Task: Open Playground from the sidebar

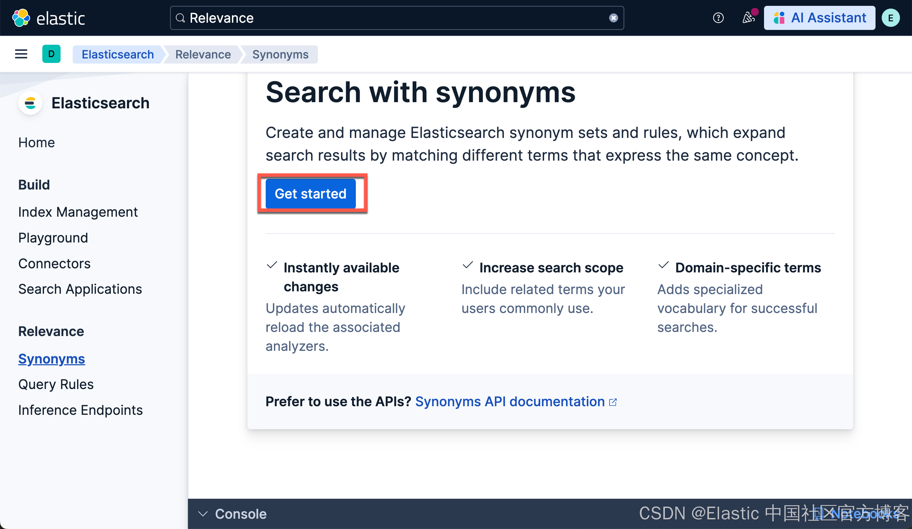Action: [53, 238]
